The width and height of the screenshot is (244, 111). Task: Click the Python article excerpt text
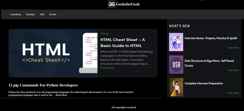[71, 94]
